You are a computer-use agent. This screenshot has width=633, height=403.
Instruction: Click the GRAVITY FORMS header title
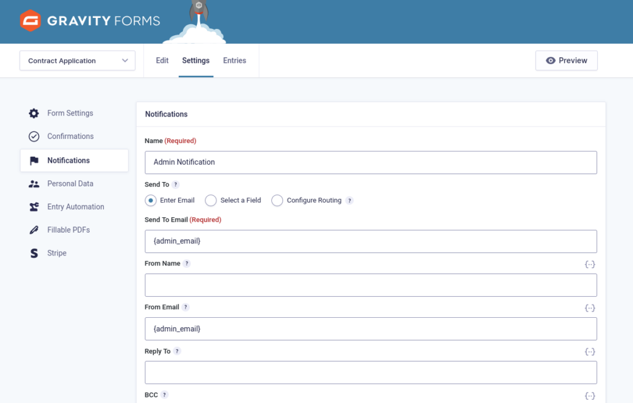point(104,20)
